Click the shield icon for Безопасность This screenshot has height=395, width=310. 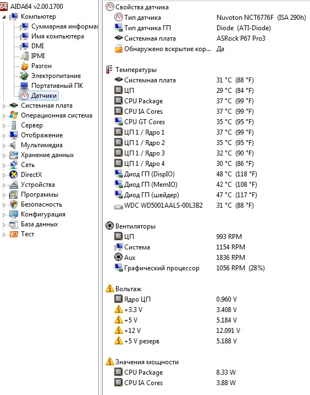pyautogui.click(x=14, y=204)
